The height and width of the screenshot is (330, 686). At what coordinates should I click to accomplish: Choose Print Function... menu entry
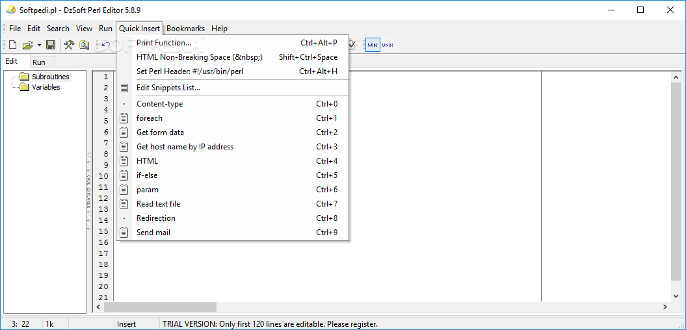(x=232, y=43)
